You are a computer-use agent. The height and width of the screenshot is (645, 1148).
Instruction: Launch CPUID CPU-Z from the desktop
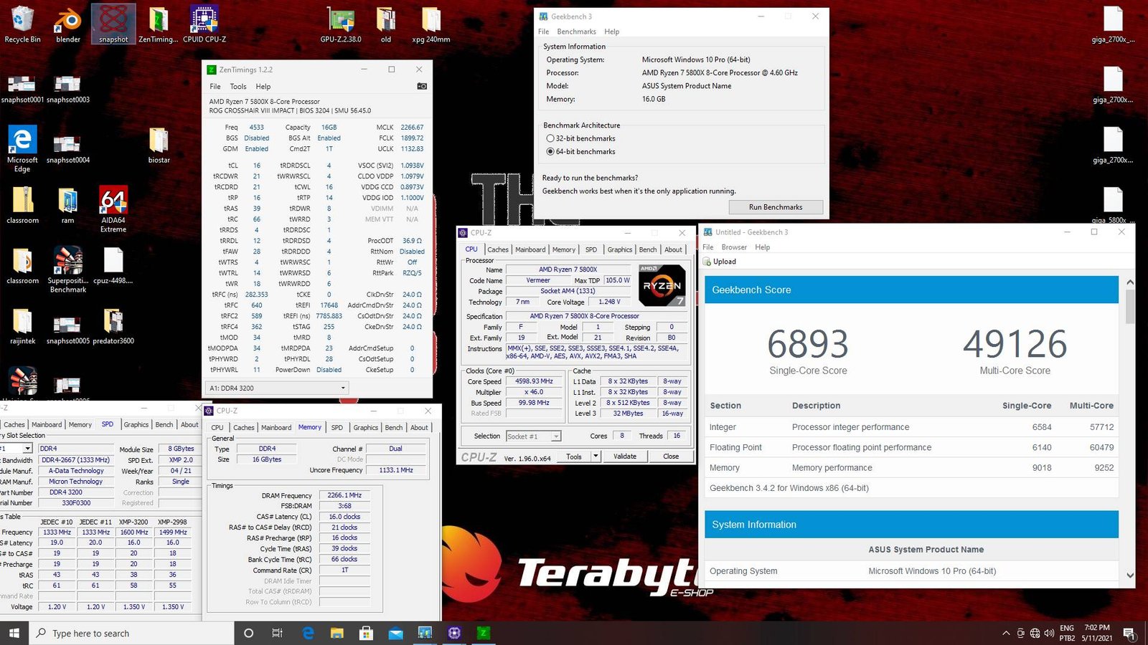coord(204,25)
